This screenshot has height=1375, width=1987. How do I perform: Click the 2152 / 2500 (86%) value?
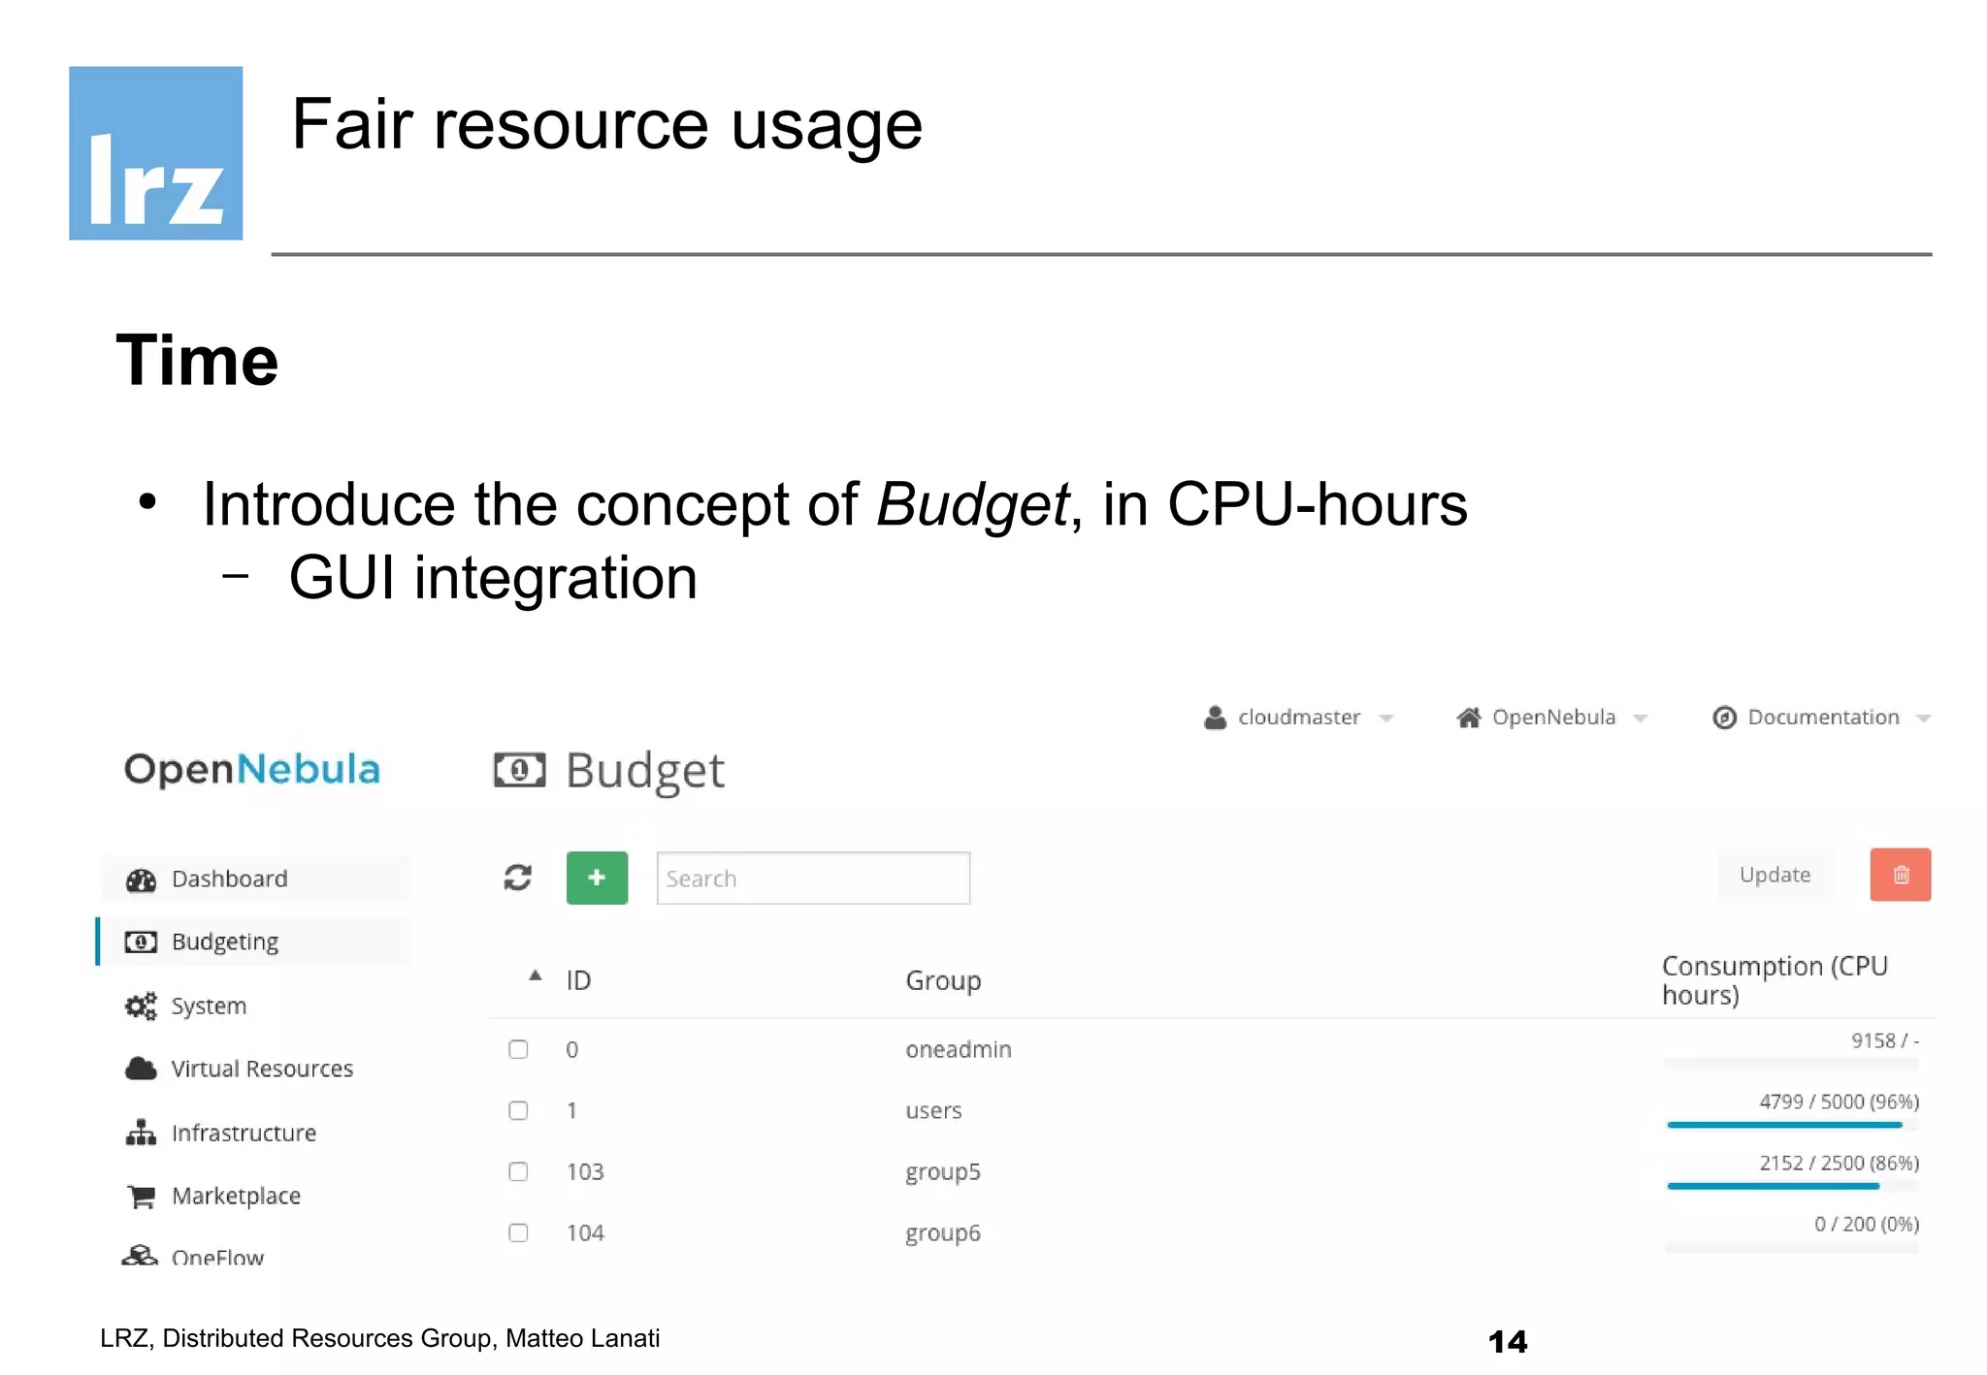click(x=1839, y=1163)
